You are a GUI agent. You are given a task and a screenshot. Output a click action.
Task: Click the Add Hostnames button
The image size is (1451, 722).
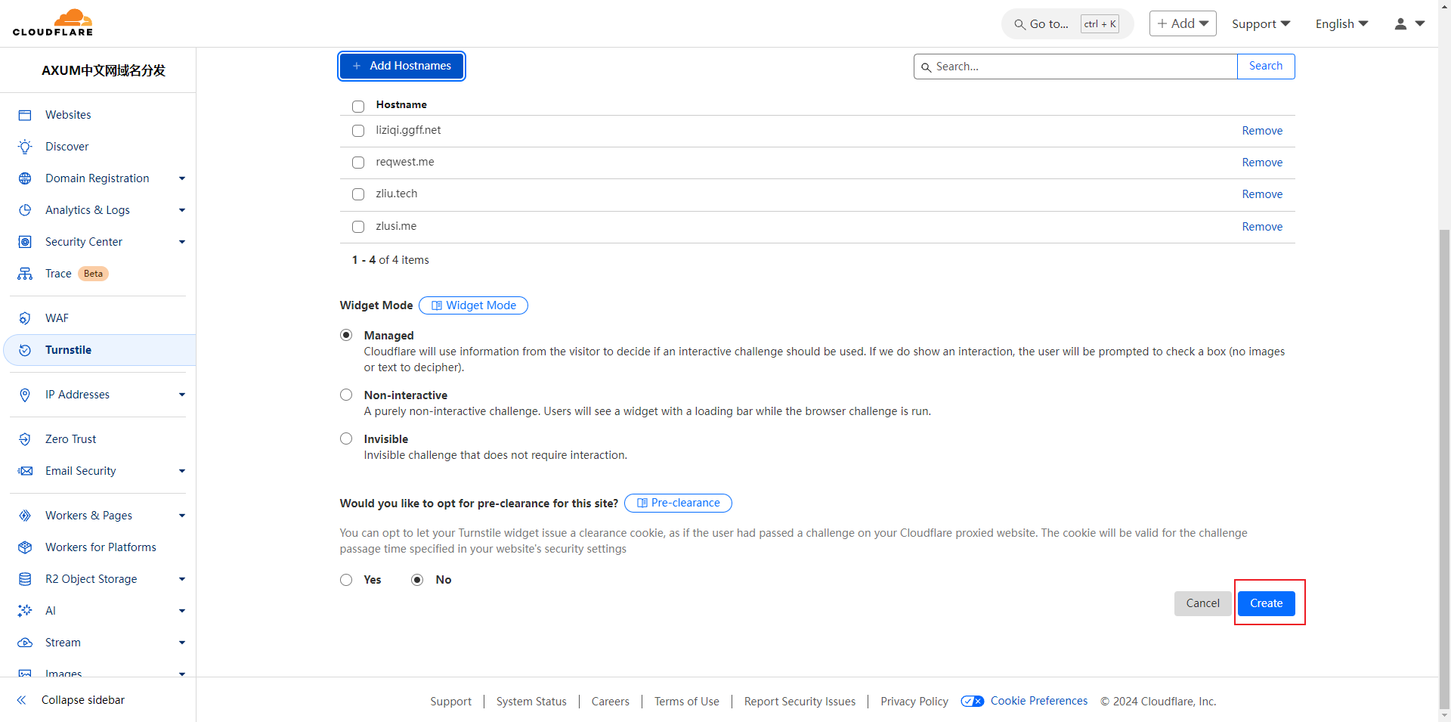(x=401, y=66)
